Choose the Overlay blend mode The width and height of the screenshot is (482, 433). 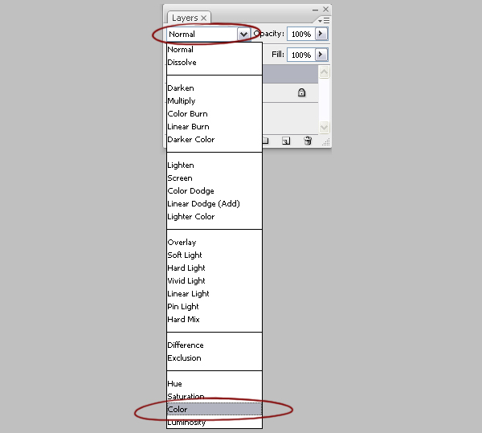coord(214,243)
